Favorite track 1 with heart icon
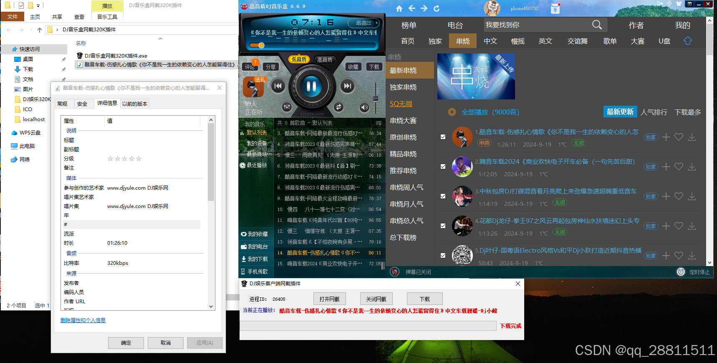Viewport: 717px width, 363px height. point(679,137)
